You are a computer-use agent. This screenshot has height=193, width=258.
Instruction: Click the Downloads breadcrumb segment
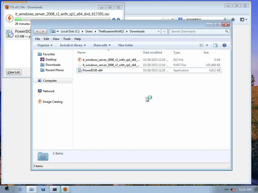click(x=137, y=31)
